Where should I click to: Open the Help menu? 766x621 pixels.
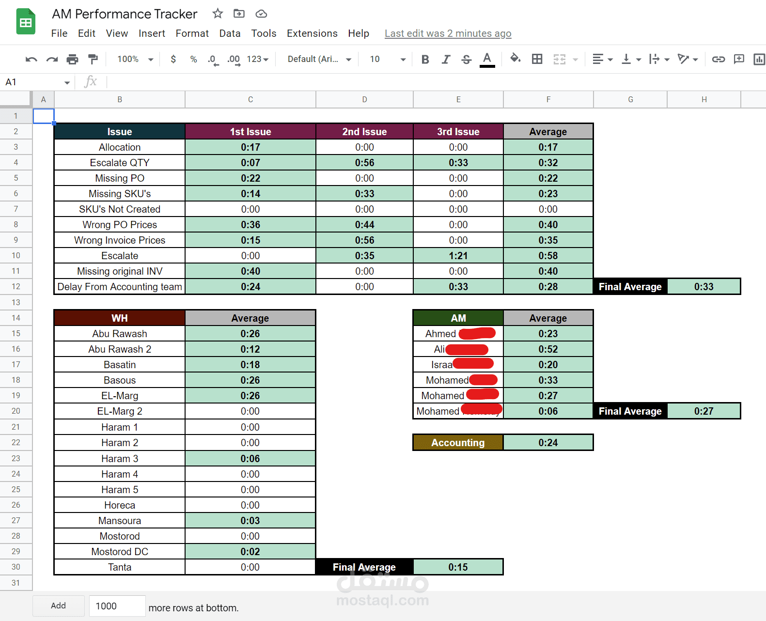coord(359,33)
